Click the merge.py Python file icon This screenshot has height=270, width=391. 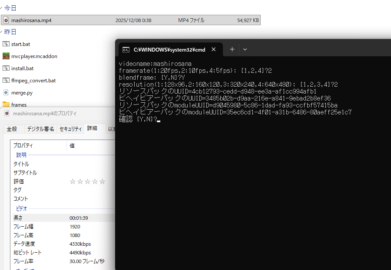6,93
